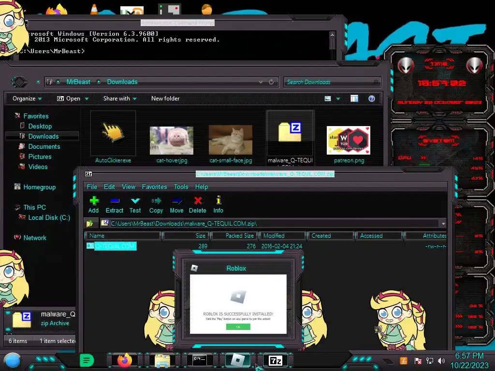Expand the Open button dropdown arrow
Image resolution: width=495 pixels, height=371 pixels.
click(87, 99)
